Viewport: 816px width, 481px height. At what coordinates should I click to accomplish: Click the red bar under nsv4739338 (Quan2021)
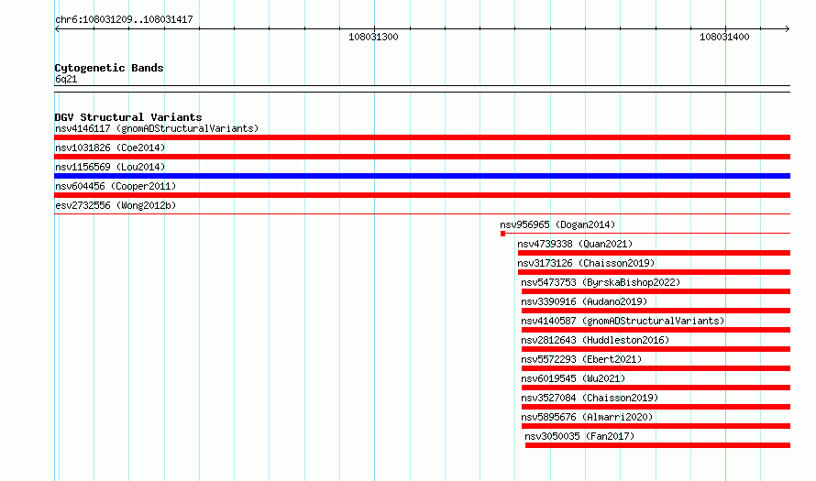tap(654, 253)
